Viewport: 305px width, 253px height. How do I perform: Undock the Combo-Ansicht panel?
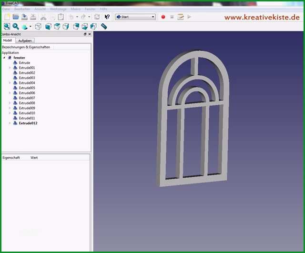click(85, 34)
